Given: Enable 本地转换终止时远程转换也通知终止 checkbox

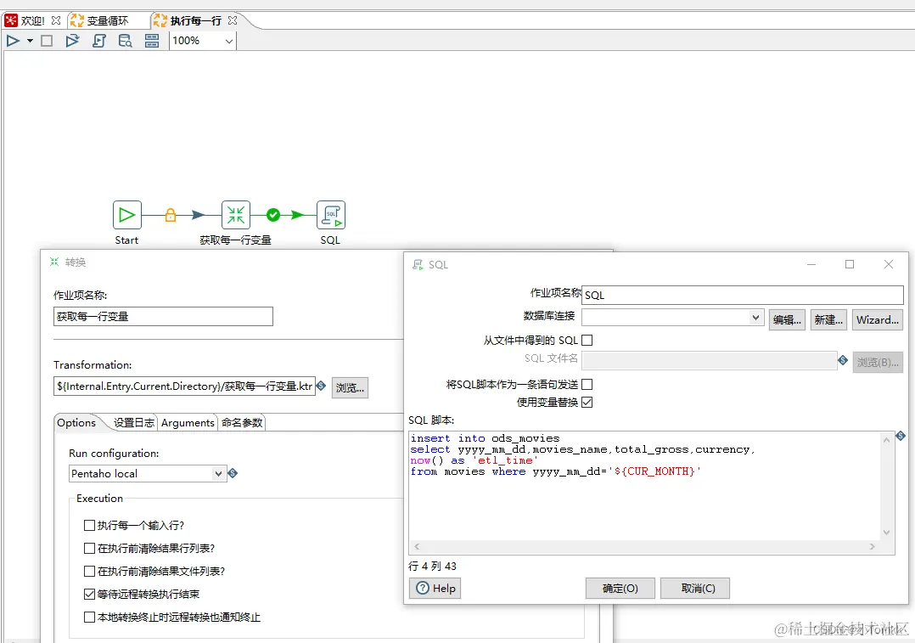Looking at the screenshot, I should 89,617.
